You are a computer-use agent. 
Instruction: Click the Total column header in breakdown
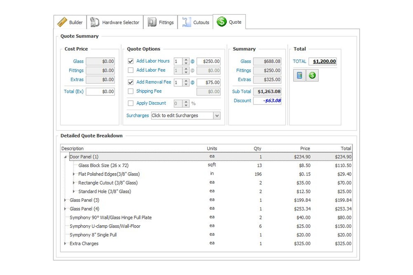pyautogui.click(x=346, y=148)
